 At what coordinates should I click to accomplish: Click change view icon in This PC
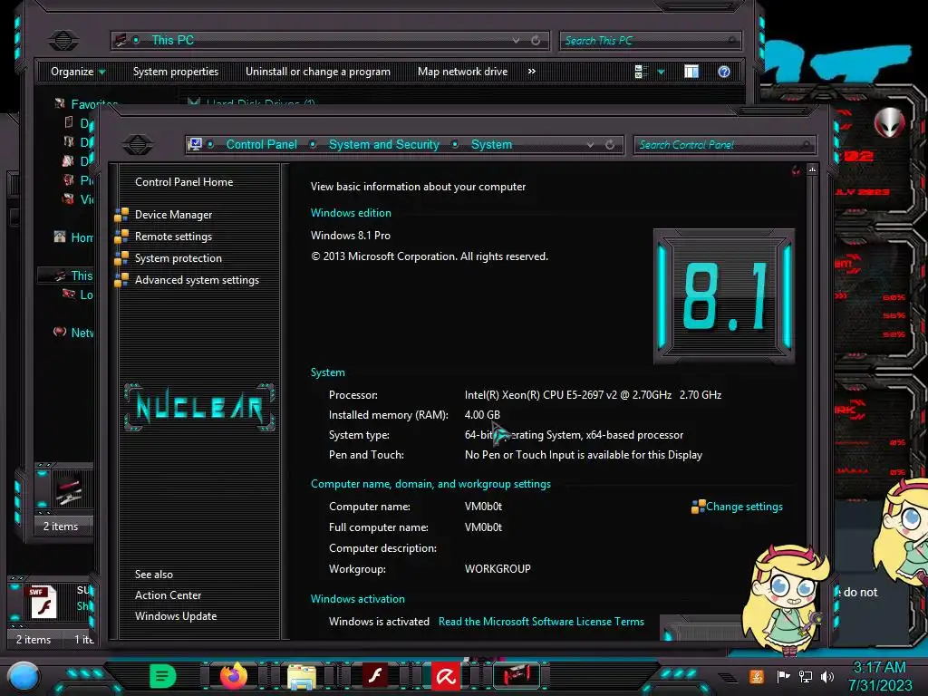click(641, 72)
